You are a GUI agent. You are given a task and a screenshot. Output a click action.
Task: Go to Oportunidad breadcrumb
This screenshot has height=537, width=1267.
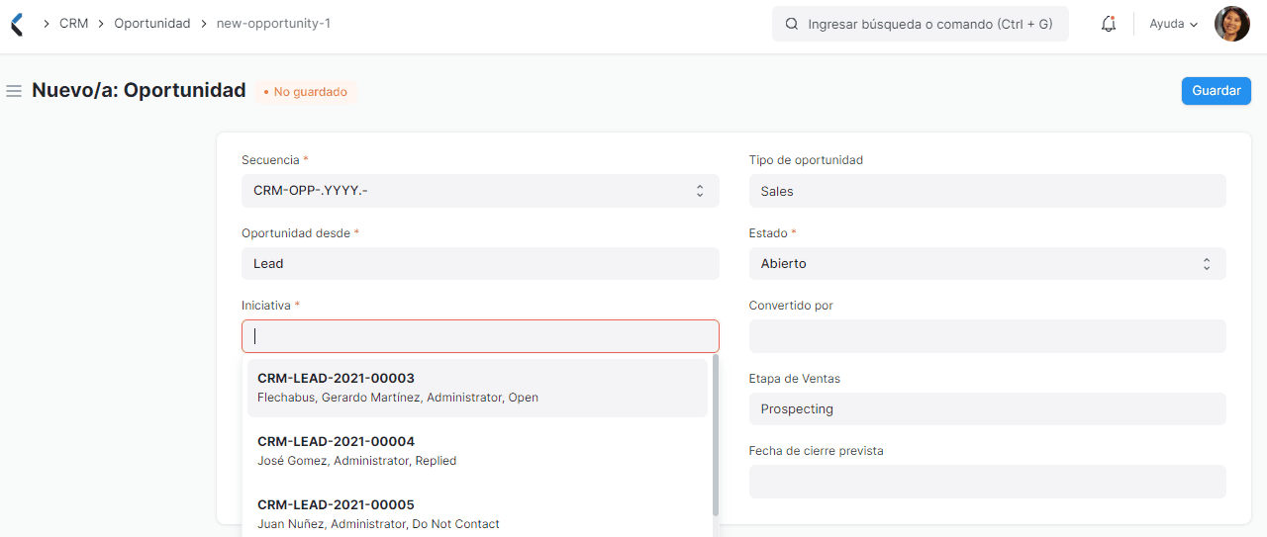(151, 23)
